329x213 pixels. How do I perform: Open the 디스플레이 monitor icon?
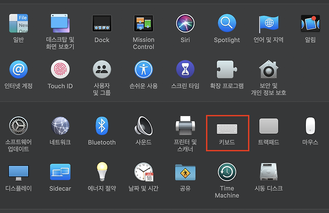point(18,173)
